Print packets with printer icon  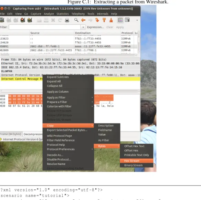(x=67, y=20)
